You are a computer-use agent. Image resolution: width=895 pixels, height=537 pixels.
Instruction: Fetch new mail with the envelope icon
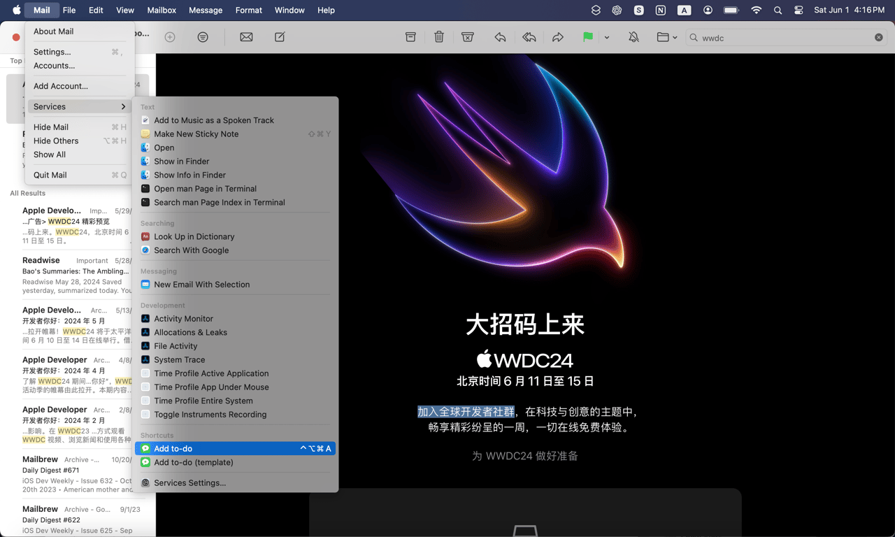[246, 37]
